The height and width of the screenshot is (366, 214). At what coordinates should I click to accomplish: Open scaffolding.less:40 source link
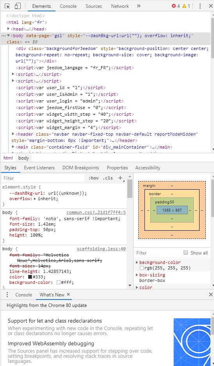click(x=101, y=249)
